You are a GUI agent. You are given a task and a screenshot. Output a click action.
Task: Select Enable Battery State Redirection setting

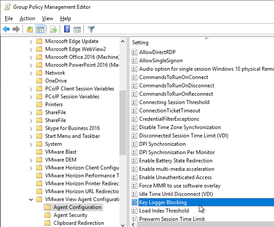click(x=176, y=160)
